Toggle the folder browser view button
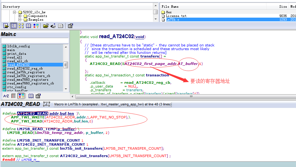This screenshot has width=296, height=167. click(x=14, y=26)
